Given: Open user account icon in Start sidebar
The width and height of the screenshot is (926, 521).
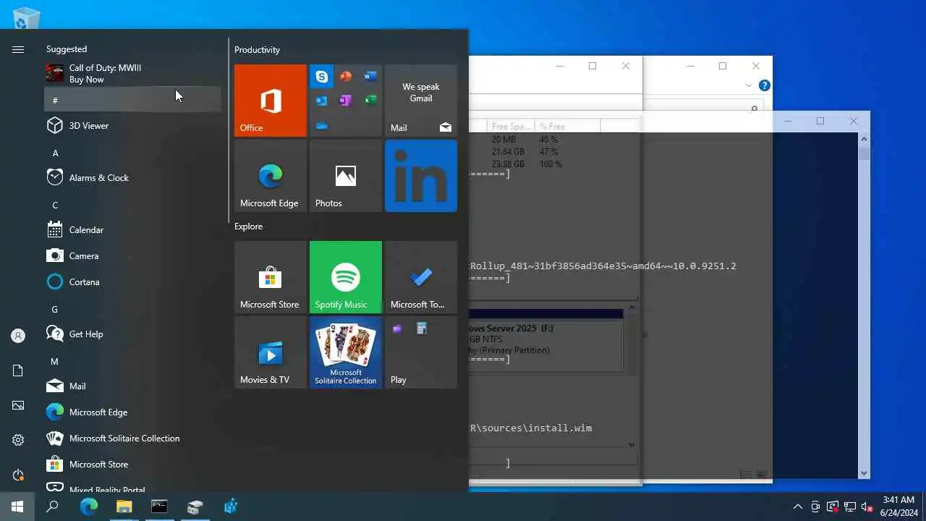Looking at the screenshot, I should [18, 336].
